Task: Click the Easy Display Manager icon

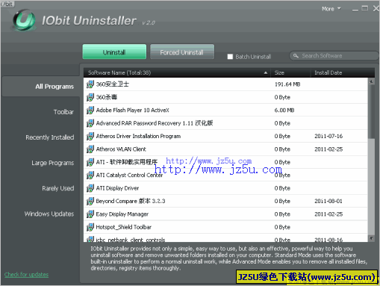Action: tap(90, 214)
